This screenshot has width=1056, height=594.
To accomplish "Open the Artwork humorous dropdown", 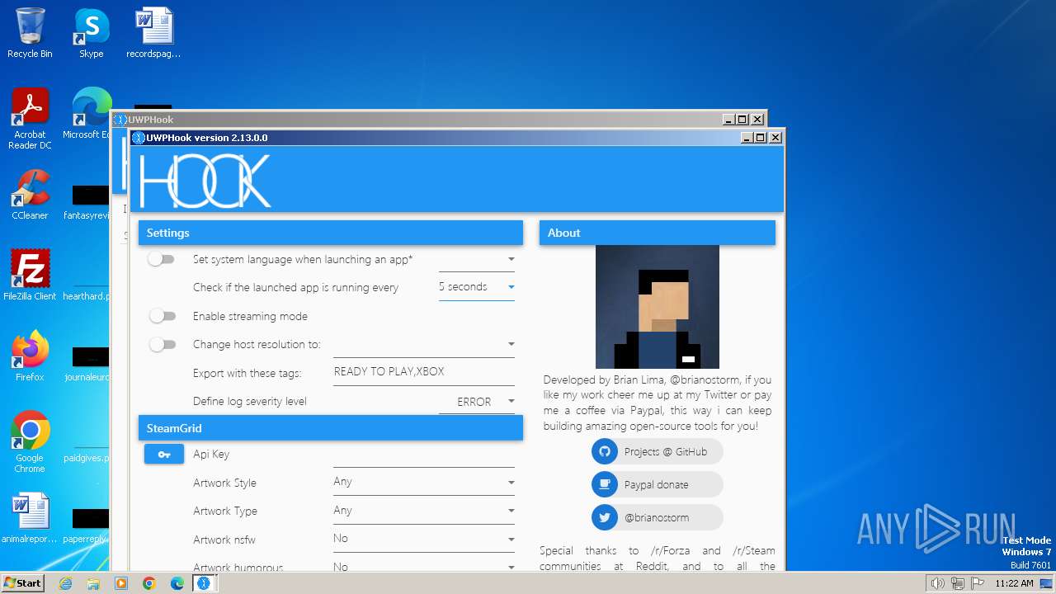I will (x=424, y=567).
